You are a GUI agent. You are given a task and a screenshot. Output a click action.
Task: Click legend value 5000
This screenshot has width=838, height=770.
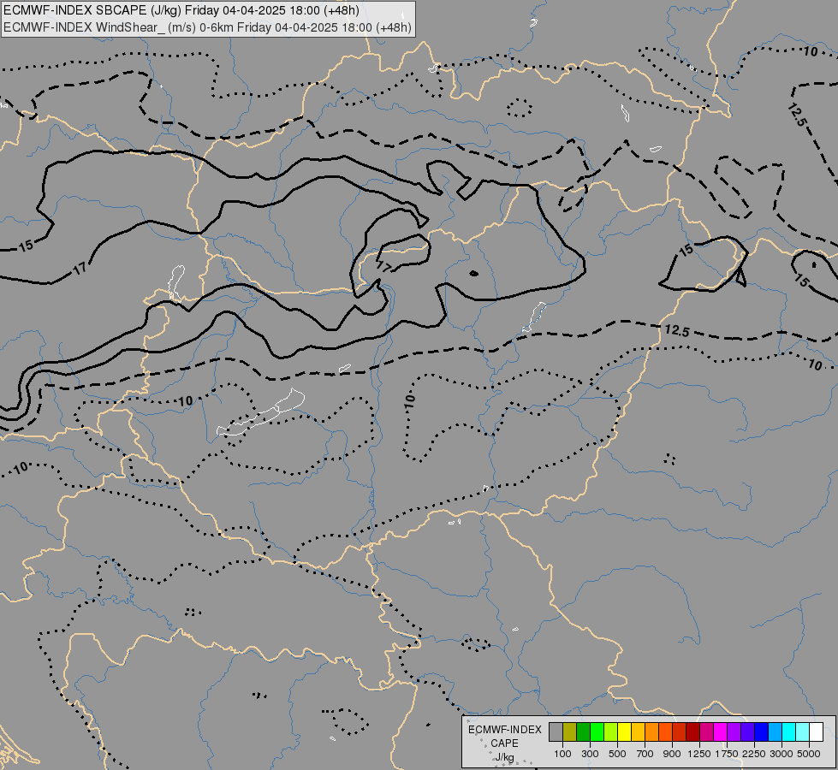[809, 754]
